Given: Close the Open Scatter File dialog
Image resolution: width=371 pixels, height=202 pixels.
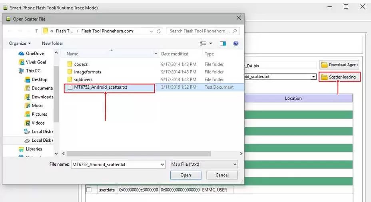Looking at the screenshot, I should tap(239, 18).
